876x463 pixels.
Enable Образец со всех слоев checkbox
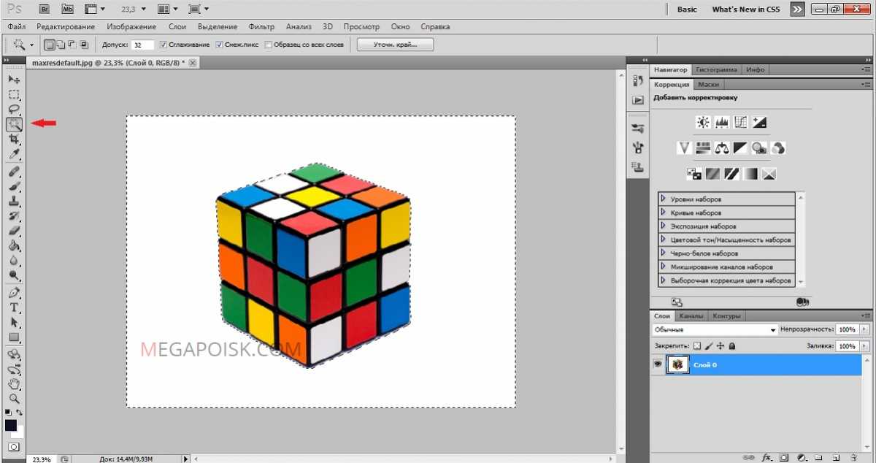(269, 45)
